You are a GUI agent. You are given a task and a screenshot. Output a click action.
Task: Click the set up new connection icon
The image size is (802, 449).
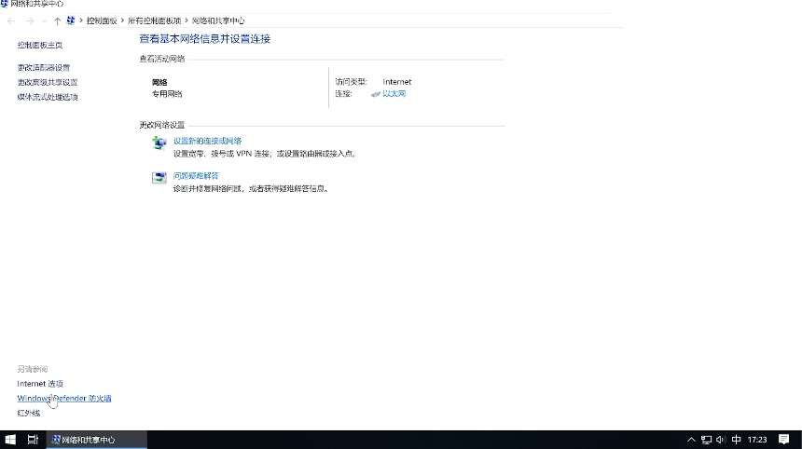tap(159, 143)
